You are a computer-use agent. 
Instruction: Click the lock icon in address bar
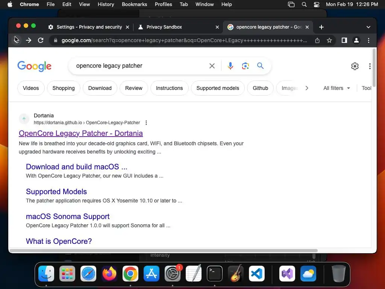pyautogui.click(x=56, y=40)
